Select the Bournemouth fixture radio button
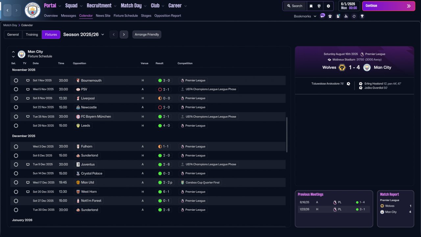 [16, 80]
